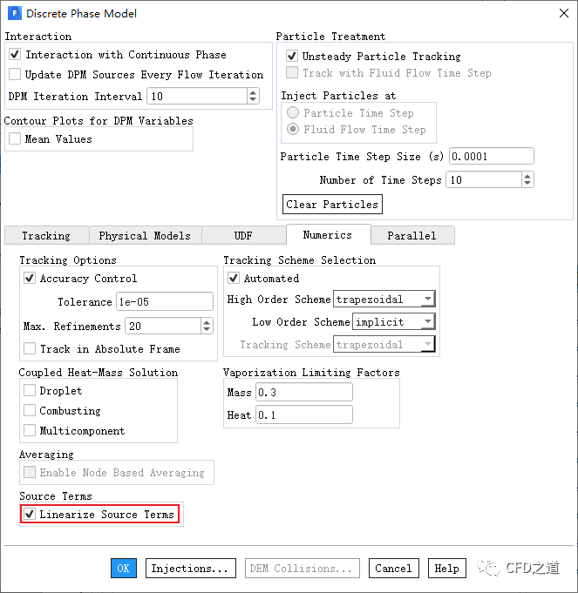Toggle Automated tracking scheme checkbox
578x593 pixels.
234,279
